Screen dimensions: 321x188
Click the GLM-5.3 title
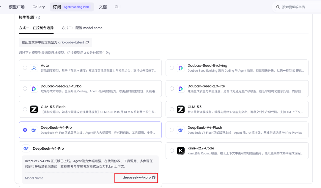coord(194,107)
